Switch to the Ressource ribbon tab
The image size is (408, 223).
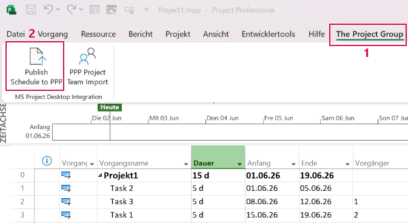(x=98, y=34)
